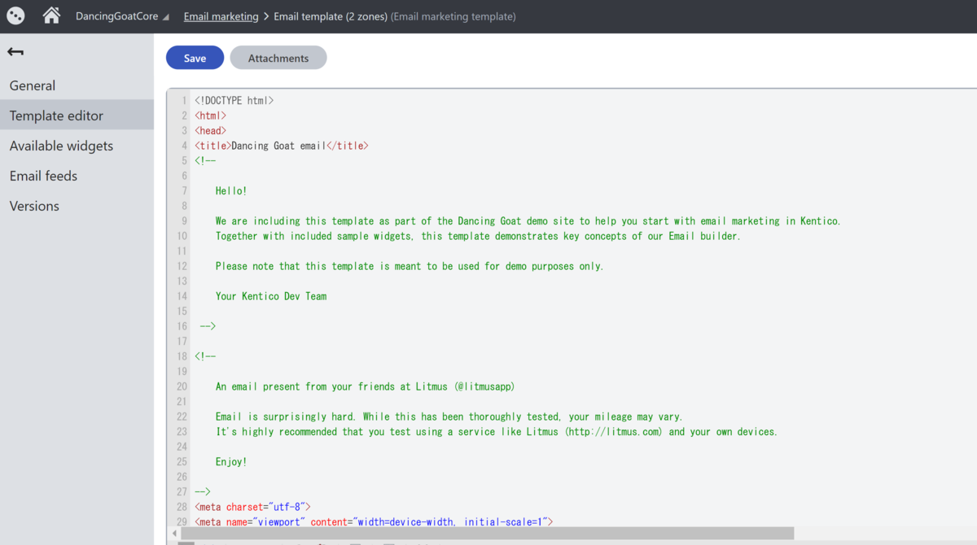The width and height of the screenshot is (977, 545).
Task: Go to the home dashboard icon
Action: click(51, 15)
